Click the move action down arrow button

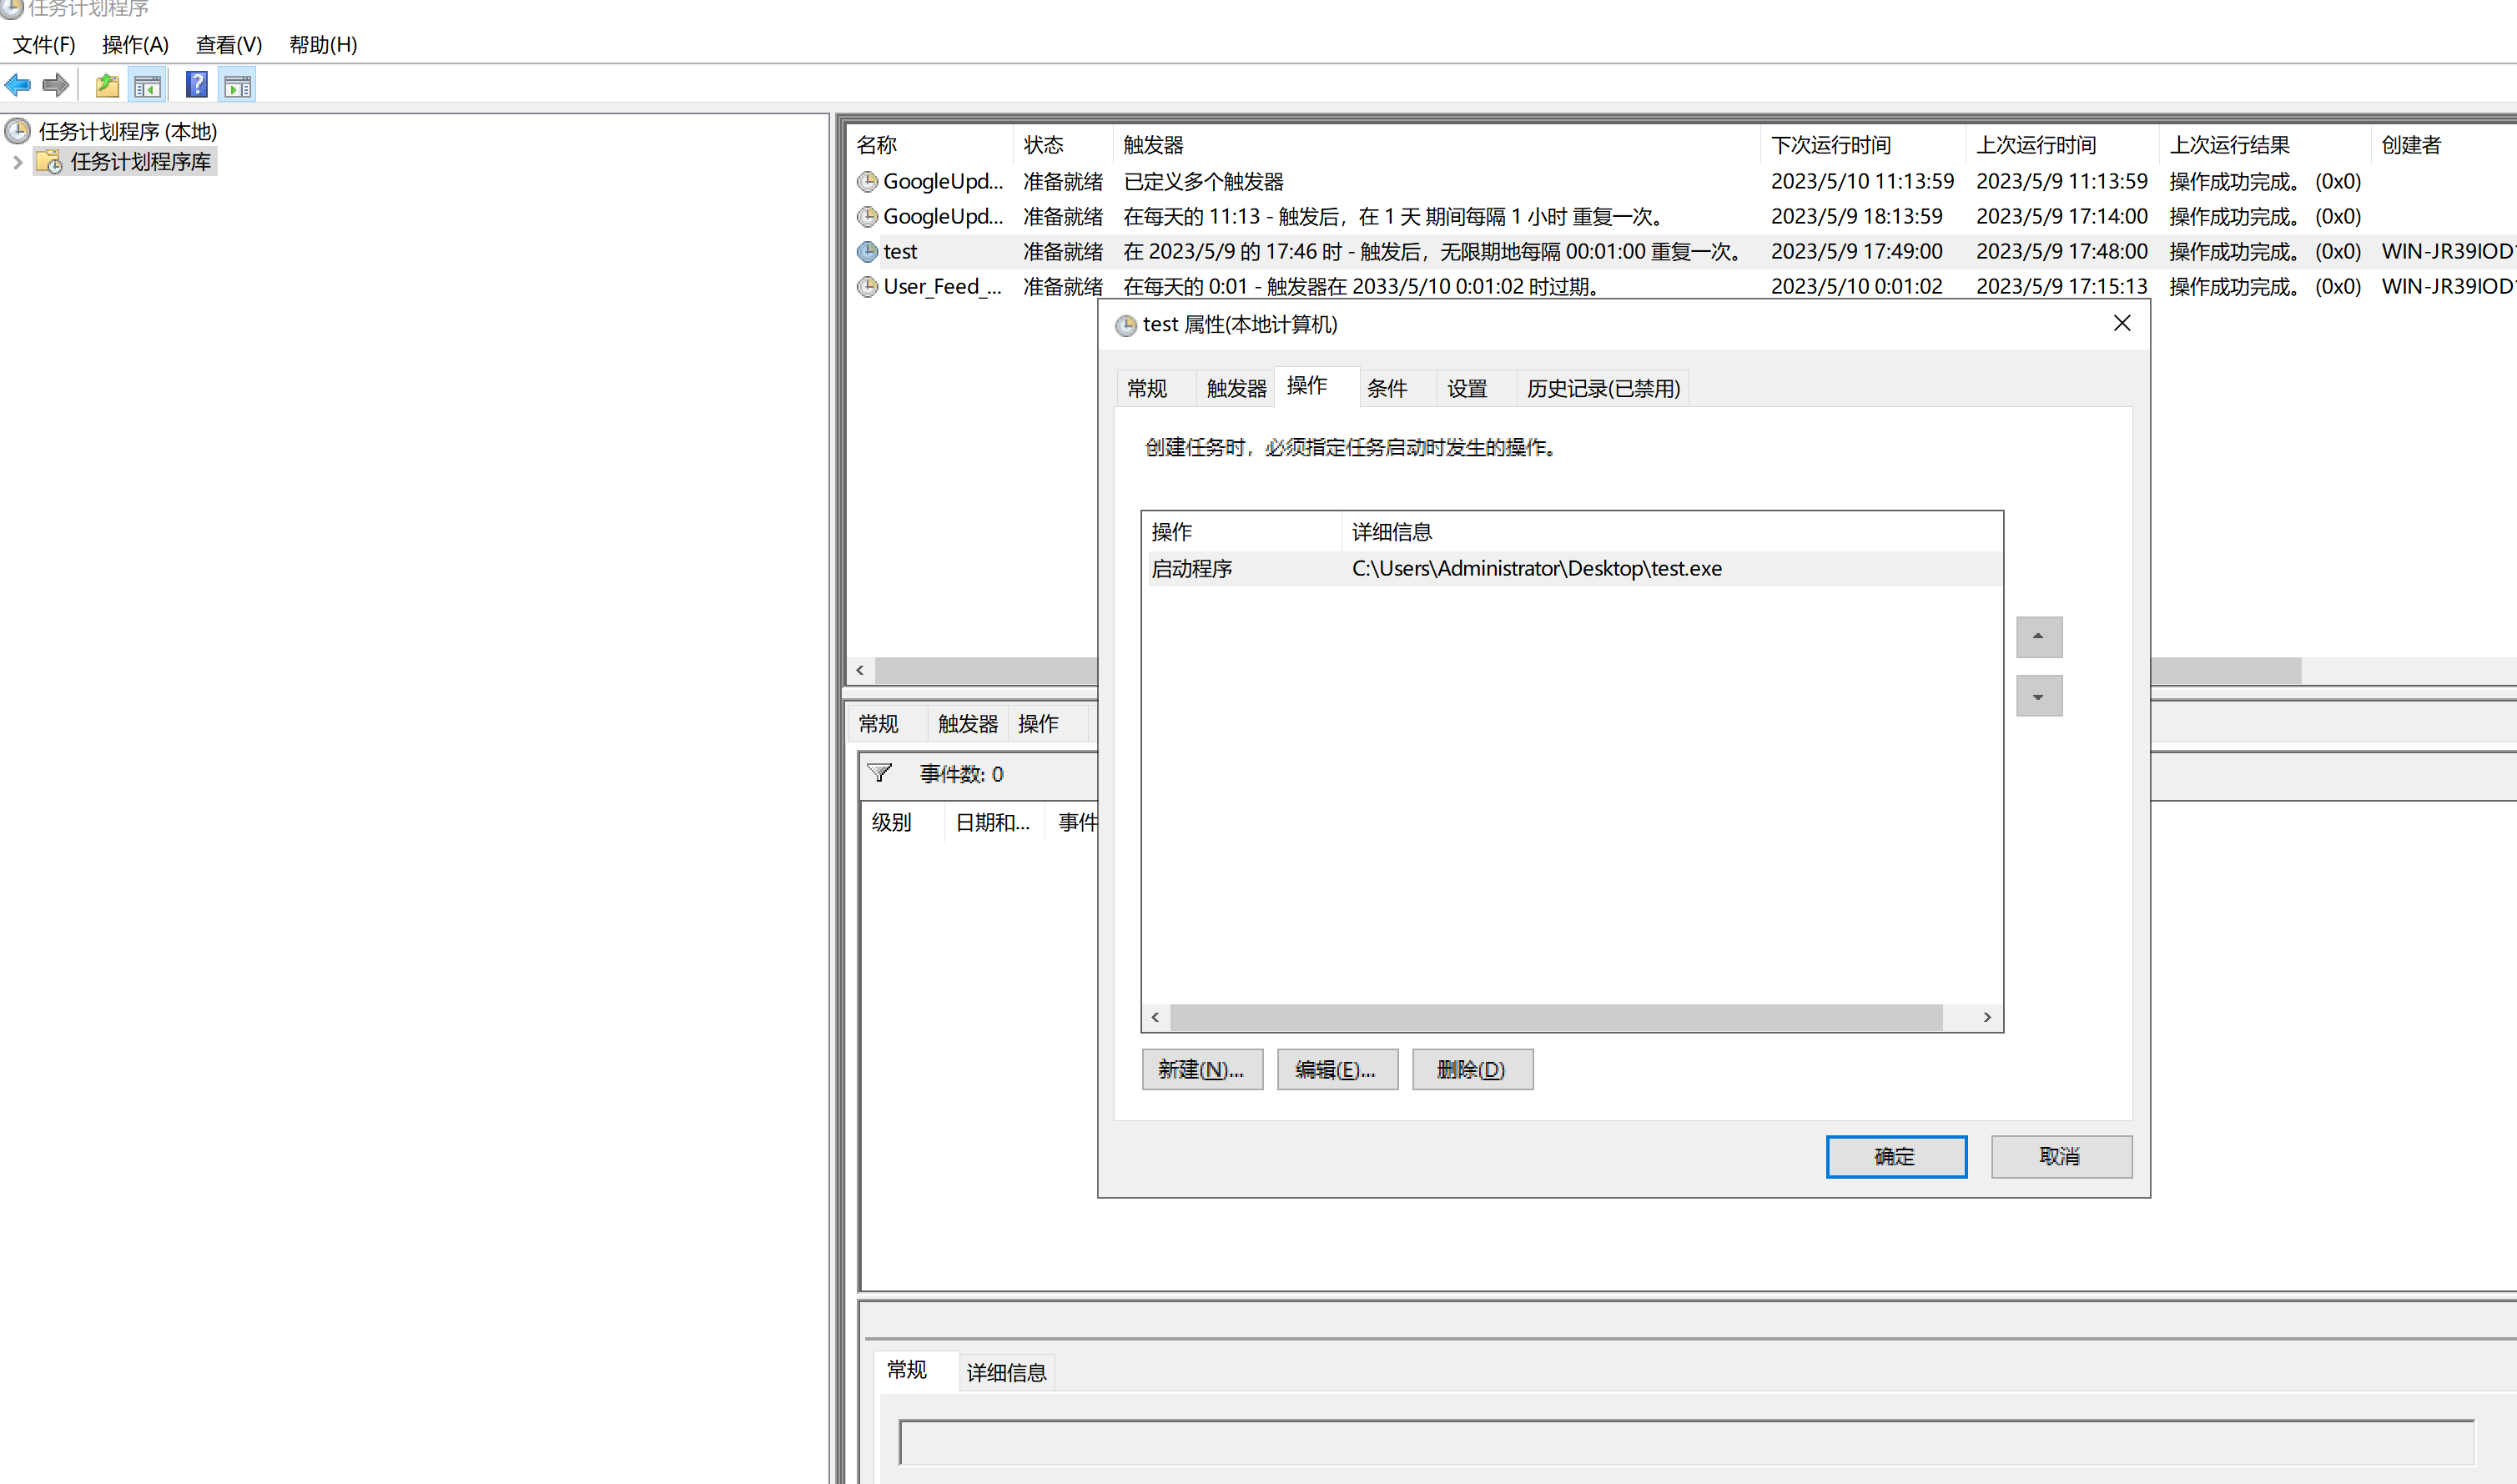[2038, 696]
